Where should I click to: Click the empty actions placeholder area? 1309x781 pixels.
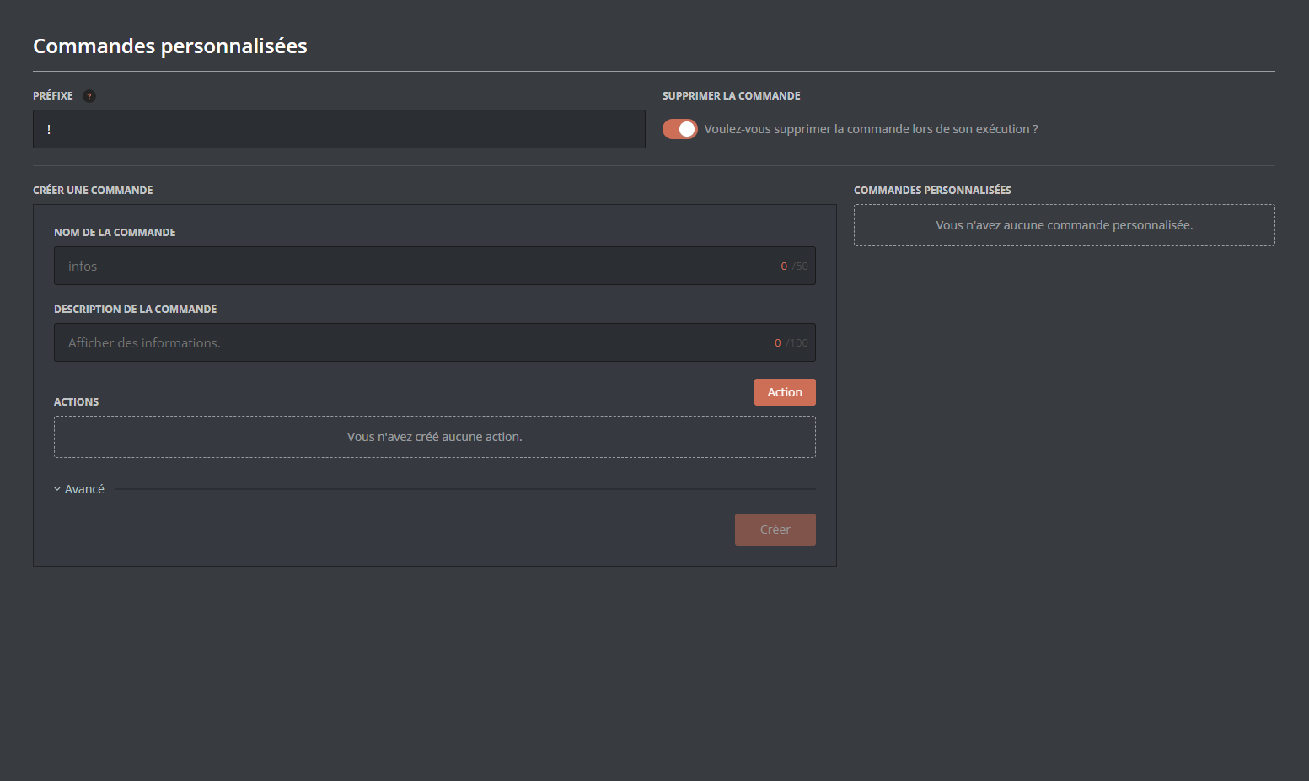point(434,436)
